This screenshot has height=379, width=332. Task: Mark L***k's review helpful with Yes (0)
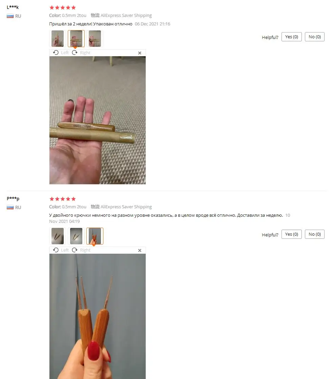point(292,37)
